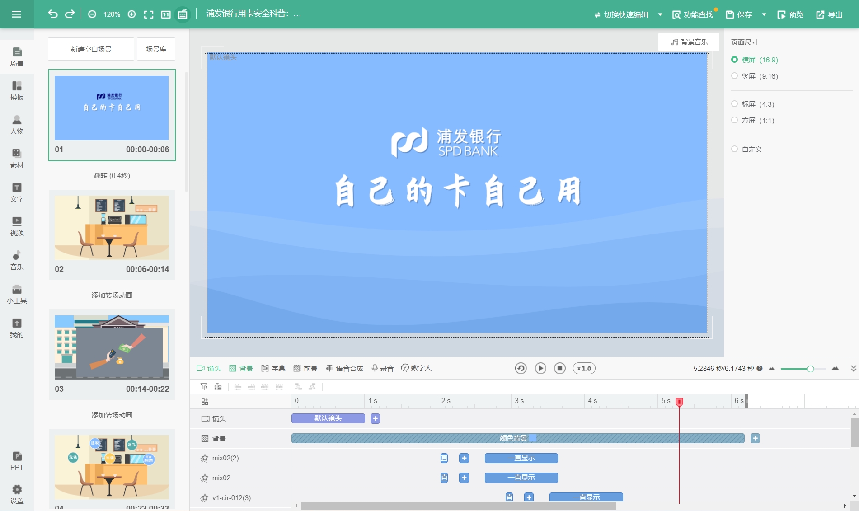Click the 背景音乐 button
This screenshot has height=511, width=859.
689,42
